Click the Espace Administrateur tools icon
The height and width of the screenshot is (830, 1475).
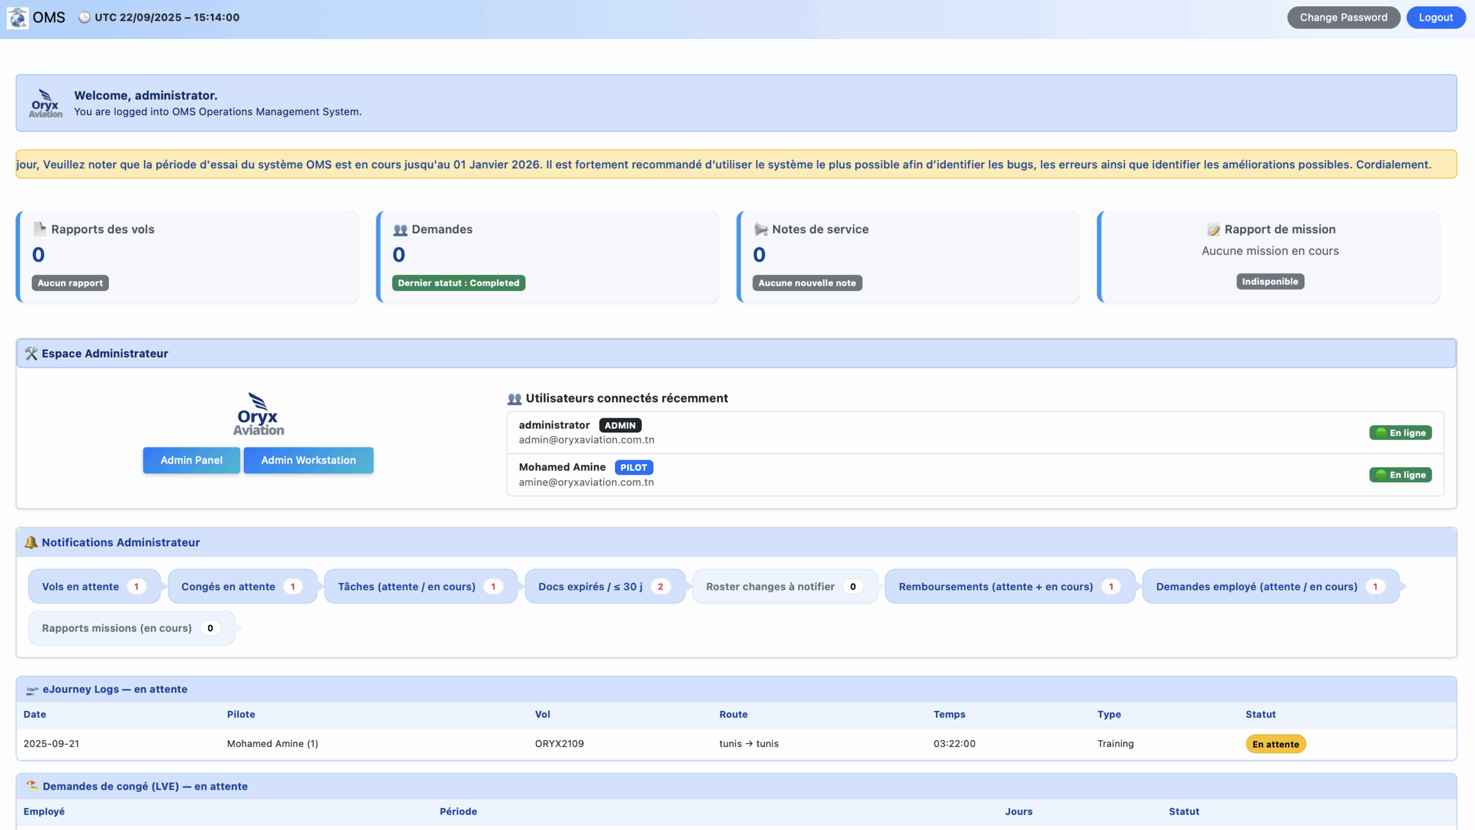click(31, 354)
